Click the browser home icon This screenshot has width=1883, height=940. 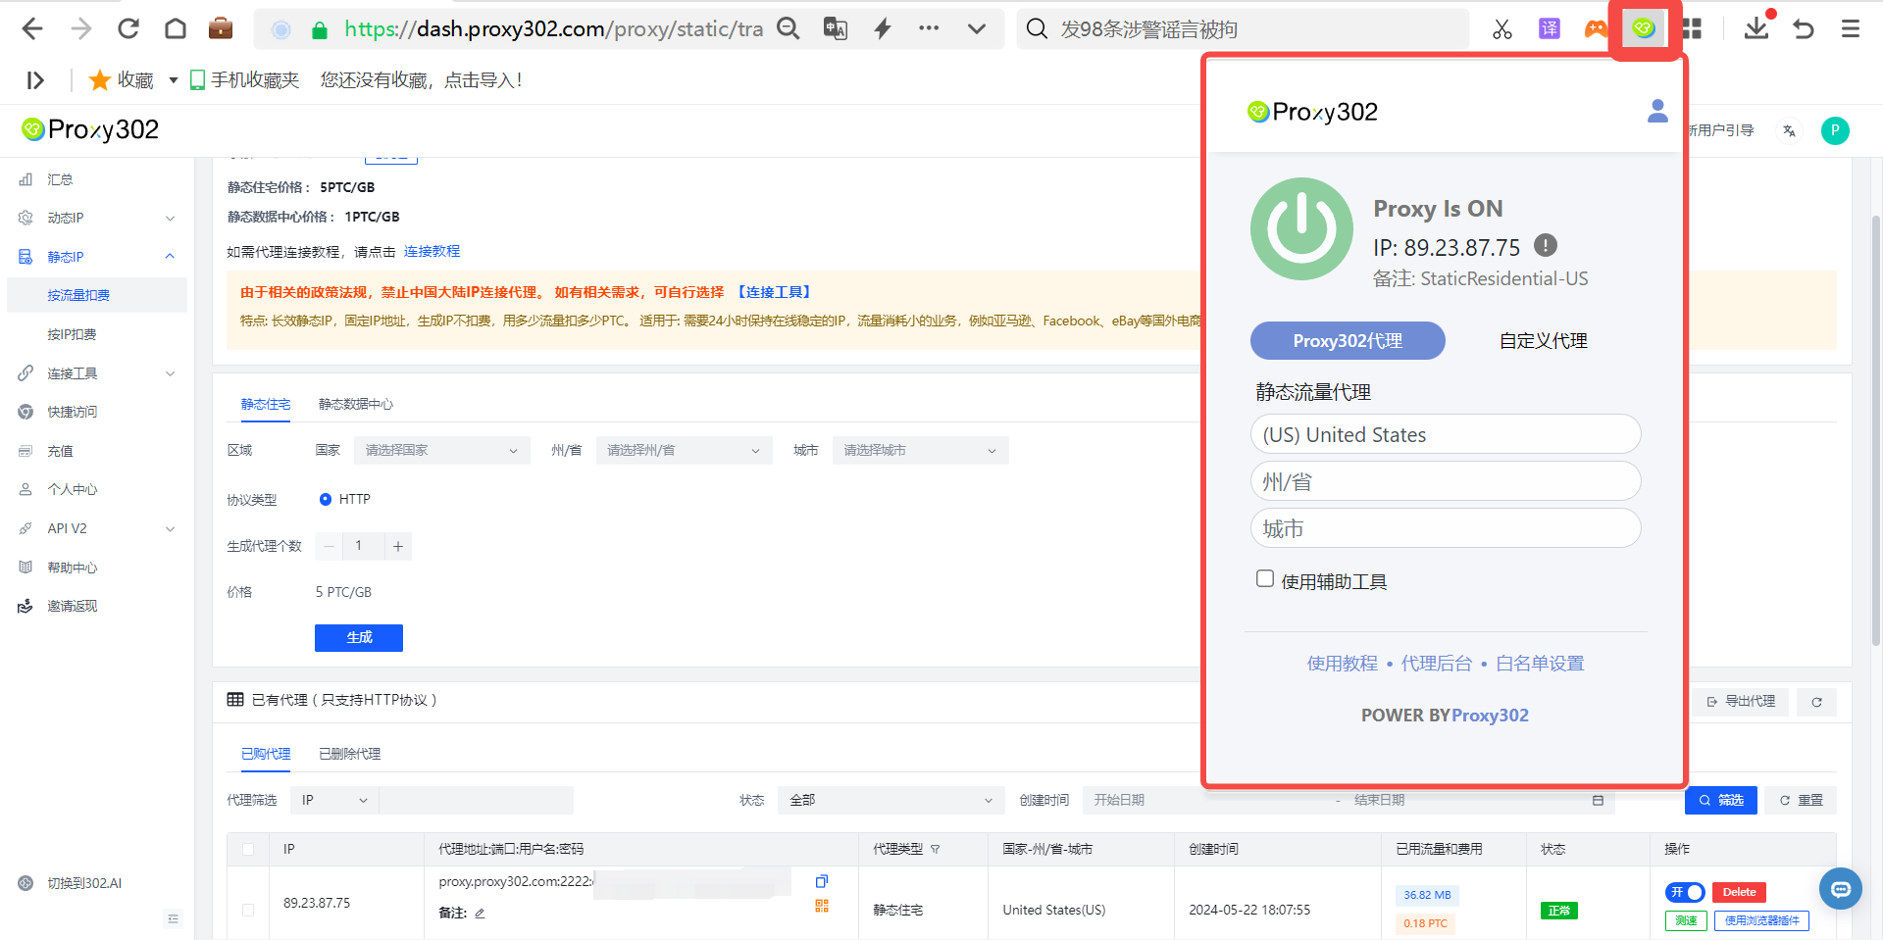point(176,28)
